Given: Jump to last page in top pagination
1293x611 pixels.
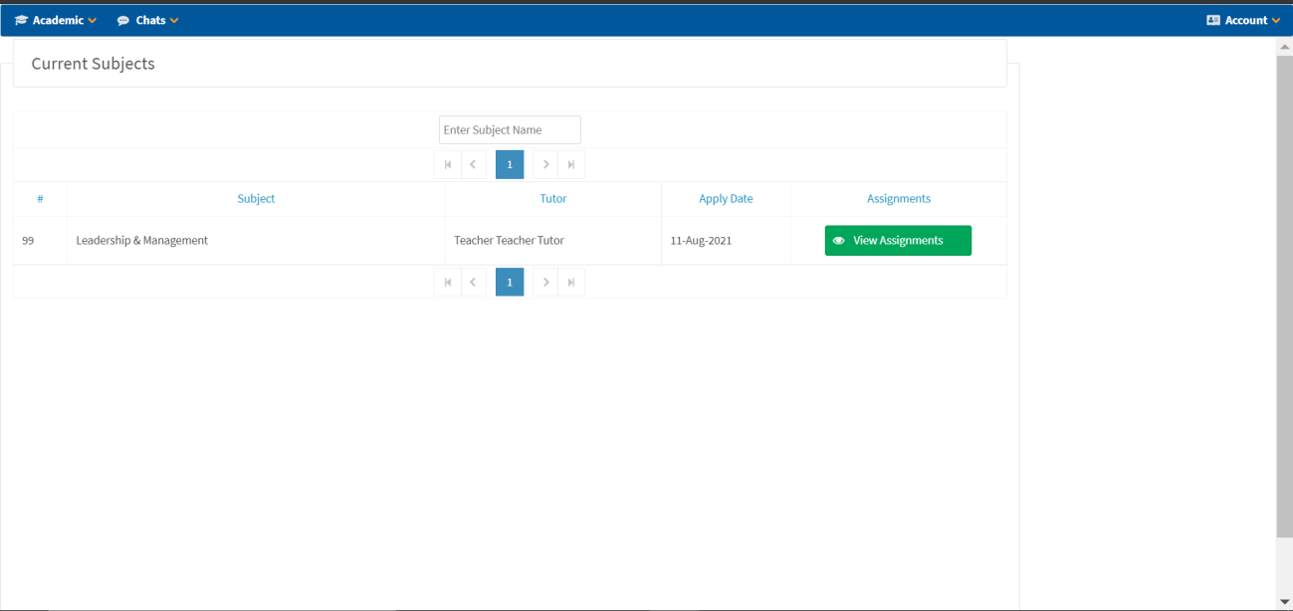Looking at the screenshot, I should pos(571,164).
